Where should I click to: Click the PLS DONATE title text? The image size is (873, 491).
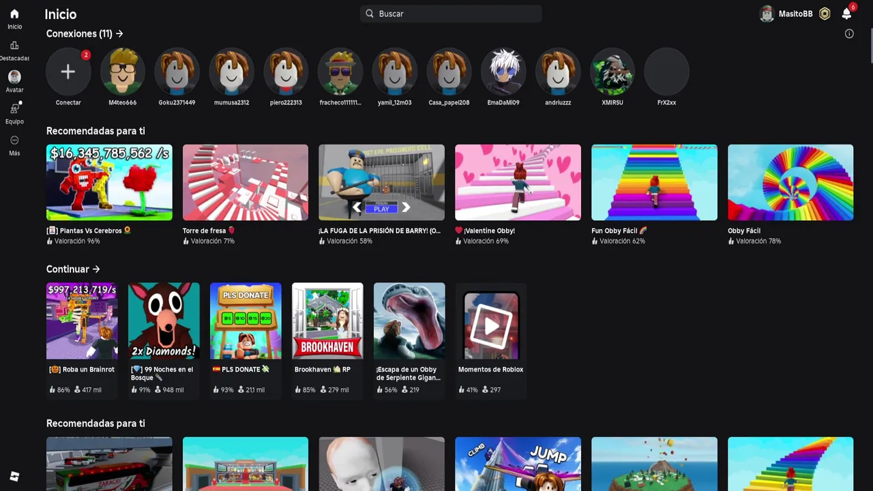241,370
